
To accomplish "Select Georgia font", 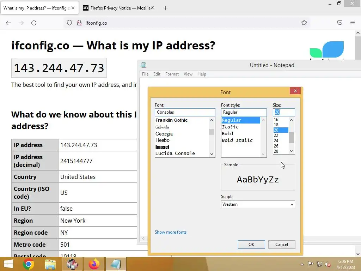I will [x=164, y=134].
